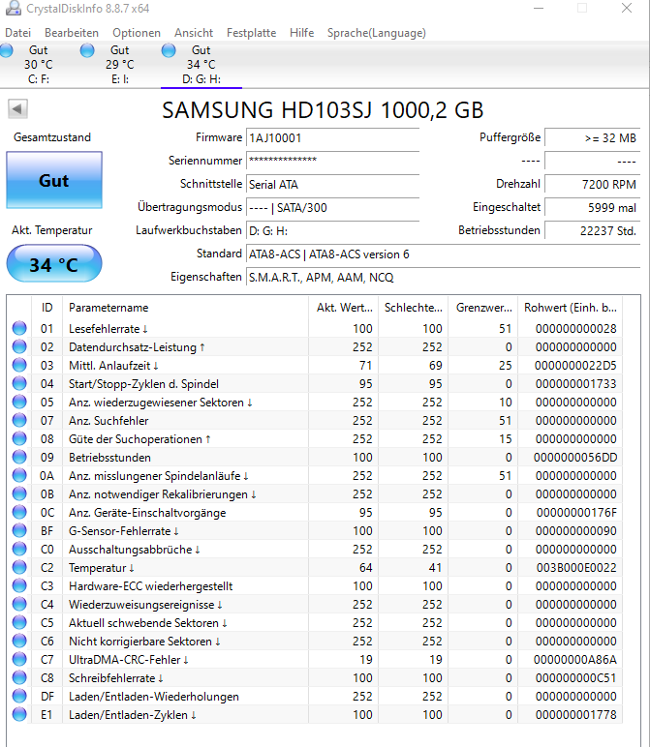650x747 pixels.
Task: Open the Sprache(Language) menu
Action: [377, 33]
